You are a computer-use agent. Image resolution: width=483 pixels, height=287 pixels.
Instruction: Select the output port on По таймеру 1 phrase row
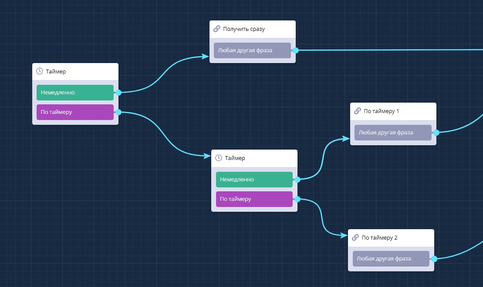pos(436,133)
